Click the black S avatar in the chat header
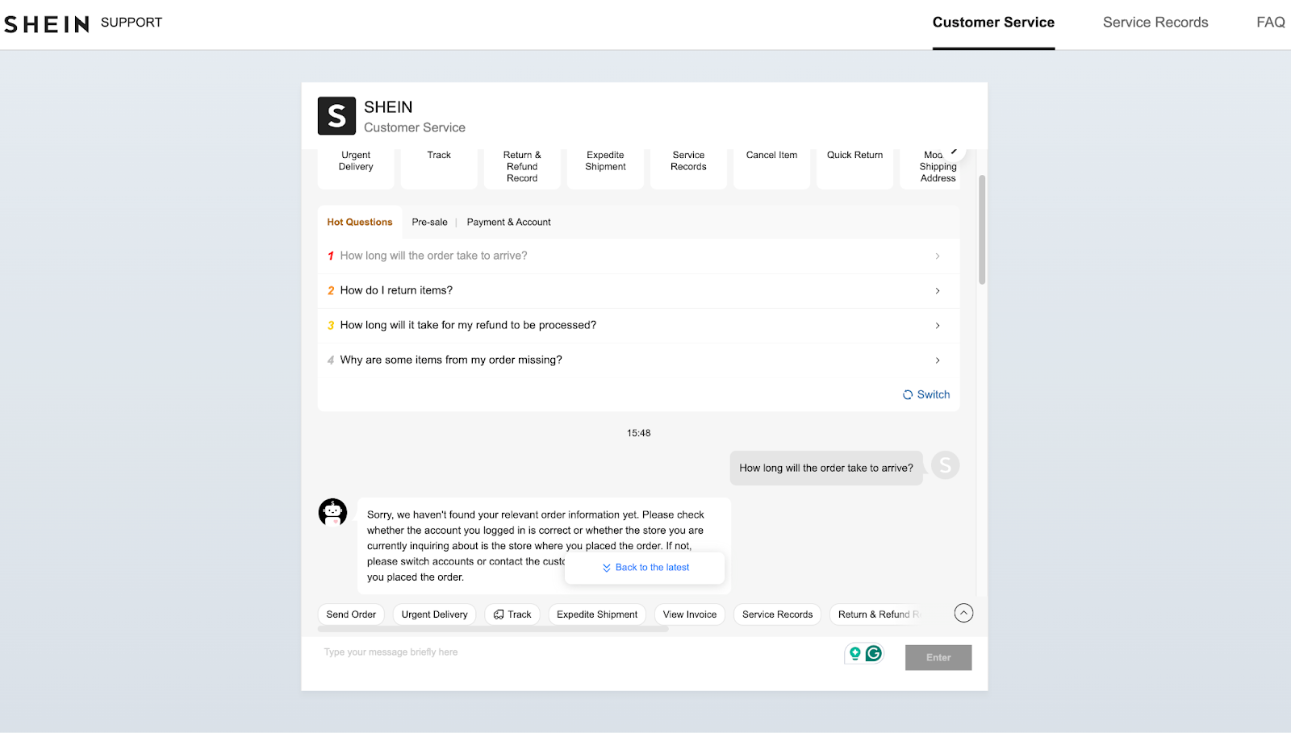1291x733 pixels. 336,115
